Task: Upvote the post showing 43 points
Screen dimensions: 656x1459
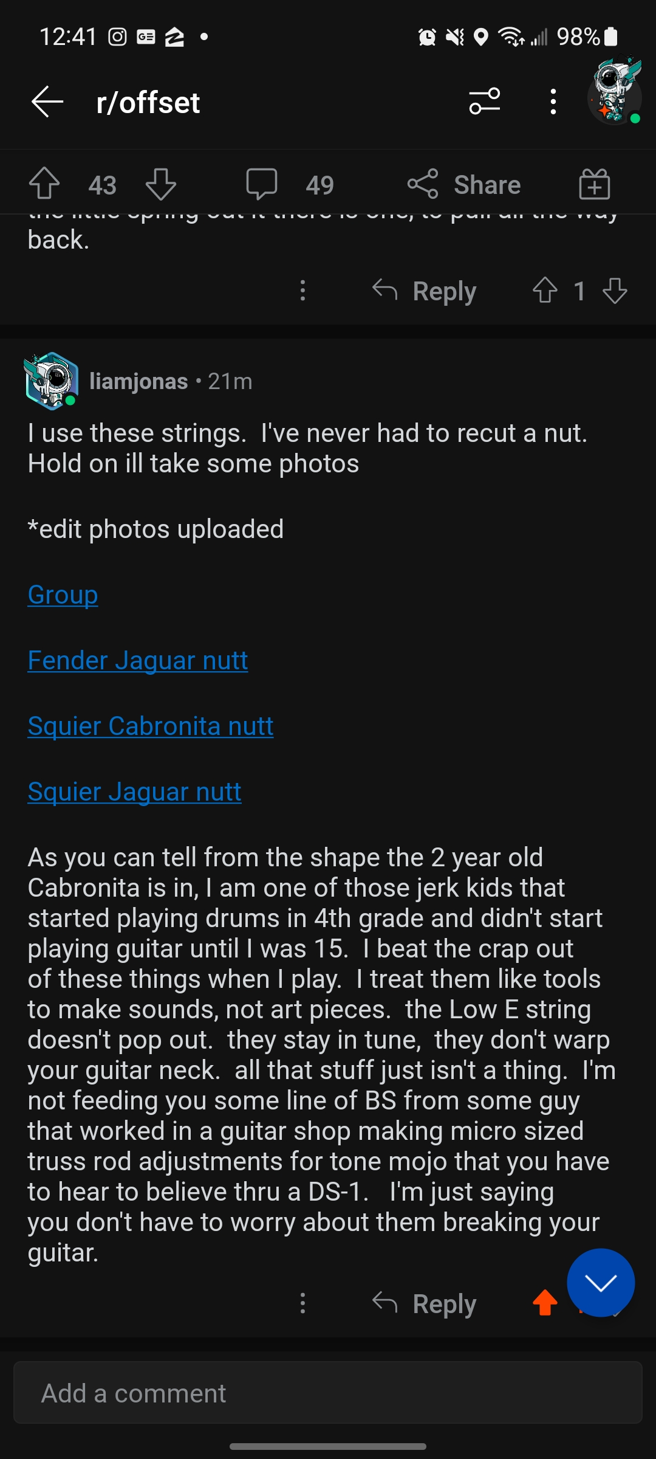Action: (44, 184)
